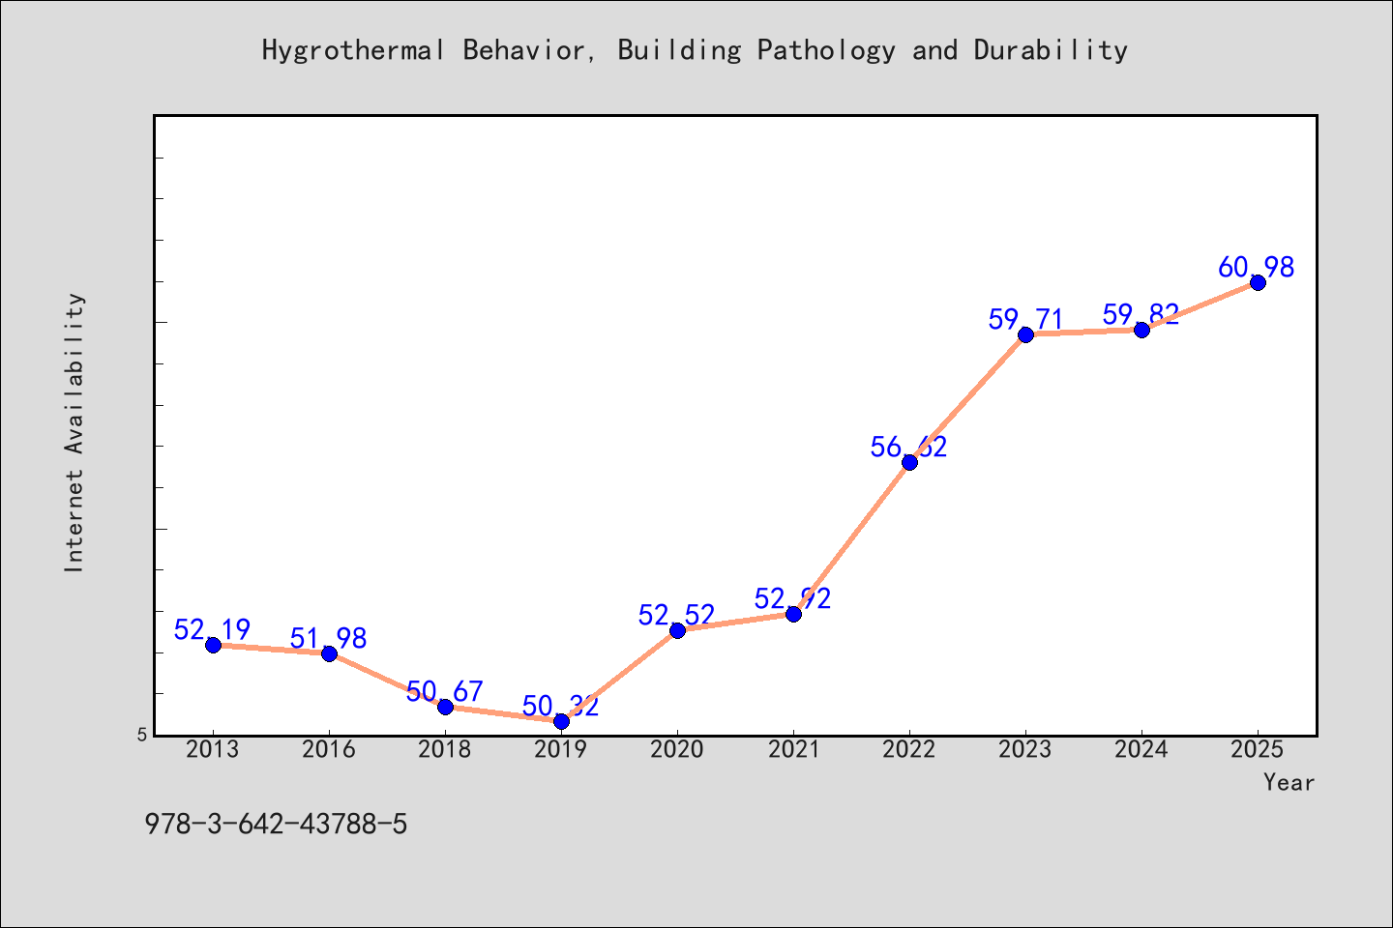Screen dimensions: 1393x928
Task: Select the value label 52.19
Action: click(x=213, y=629)
